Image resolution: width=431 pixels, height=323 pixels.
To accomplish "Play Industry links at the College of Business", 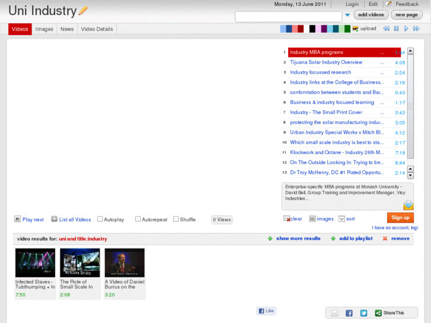I will (x=337, y=82).
